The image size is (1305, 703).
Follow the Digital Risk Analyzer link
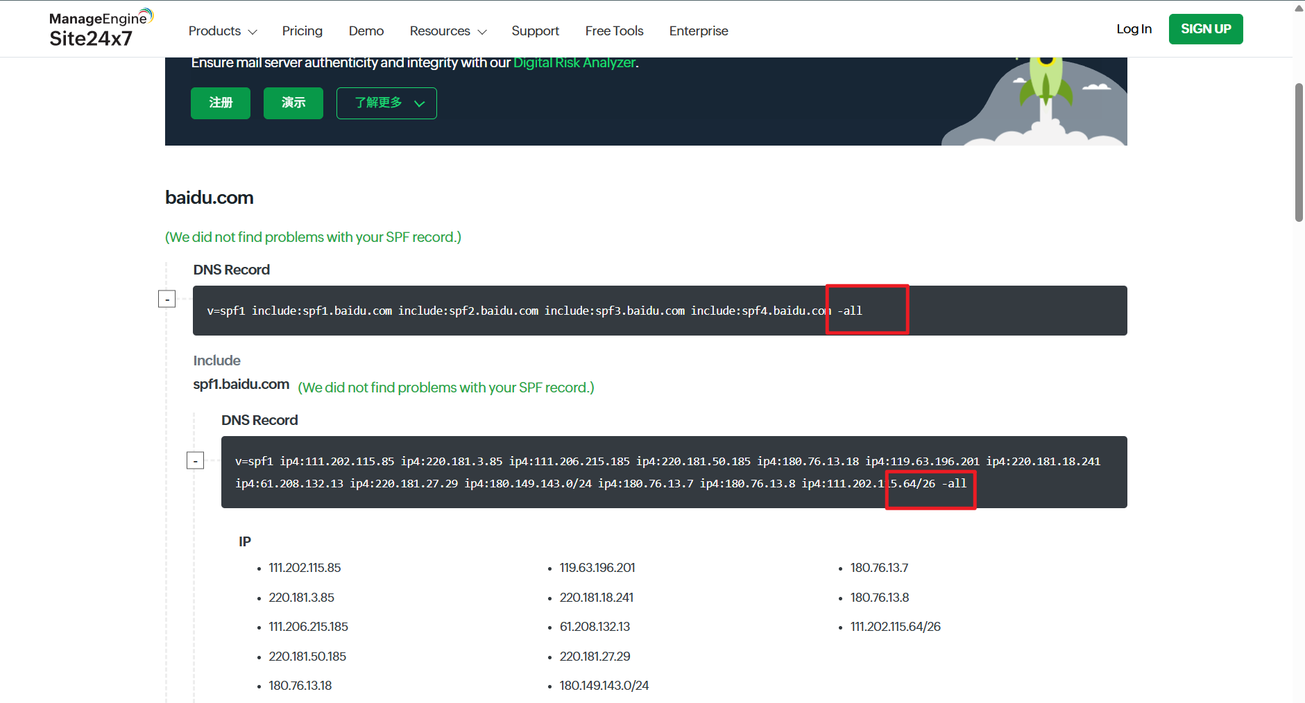click(574, 62)
